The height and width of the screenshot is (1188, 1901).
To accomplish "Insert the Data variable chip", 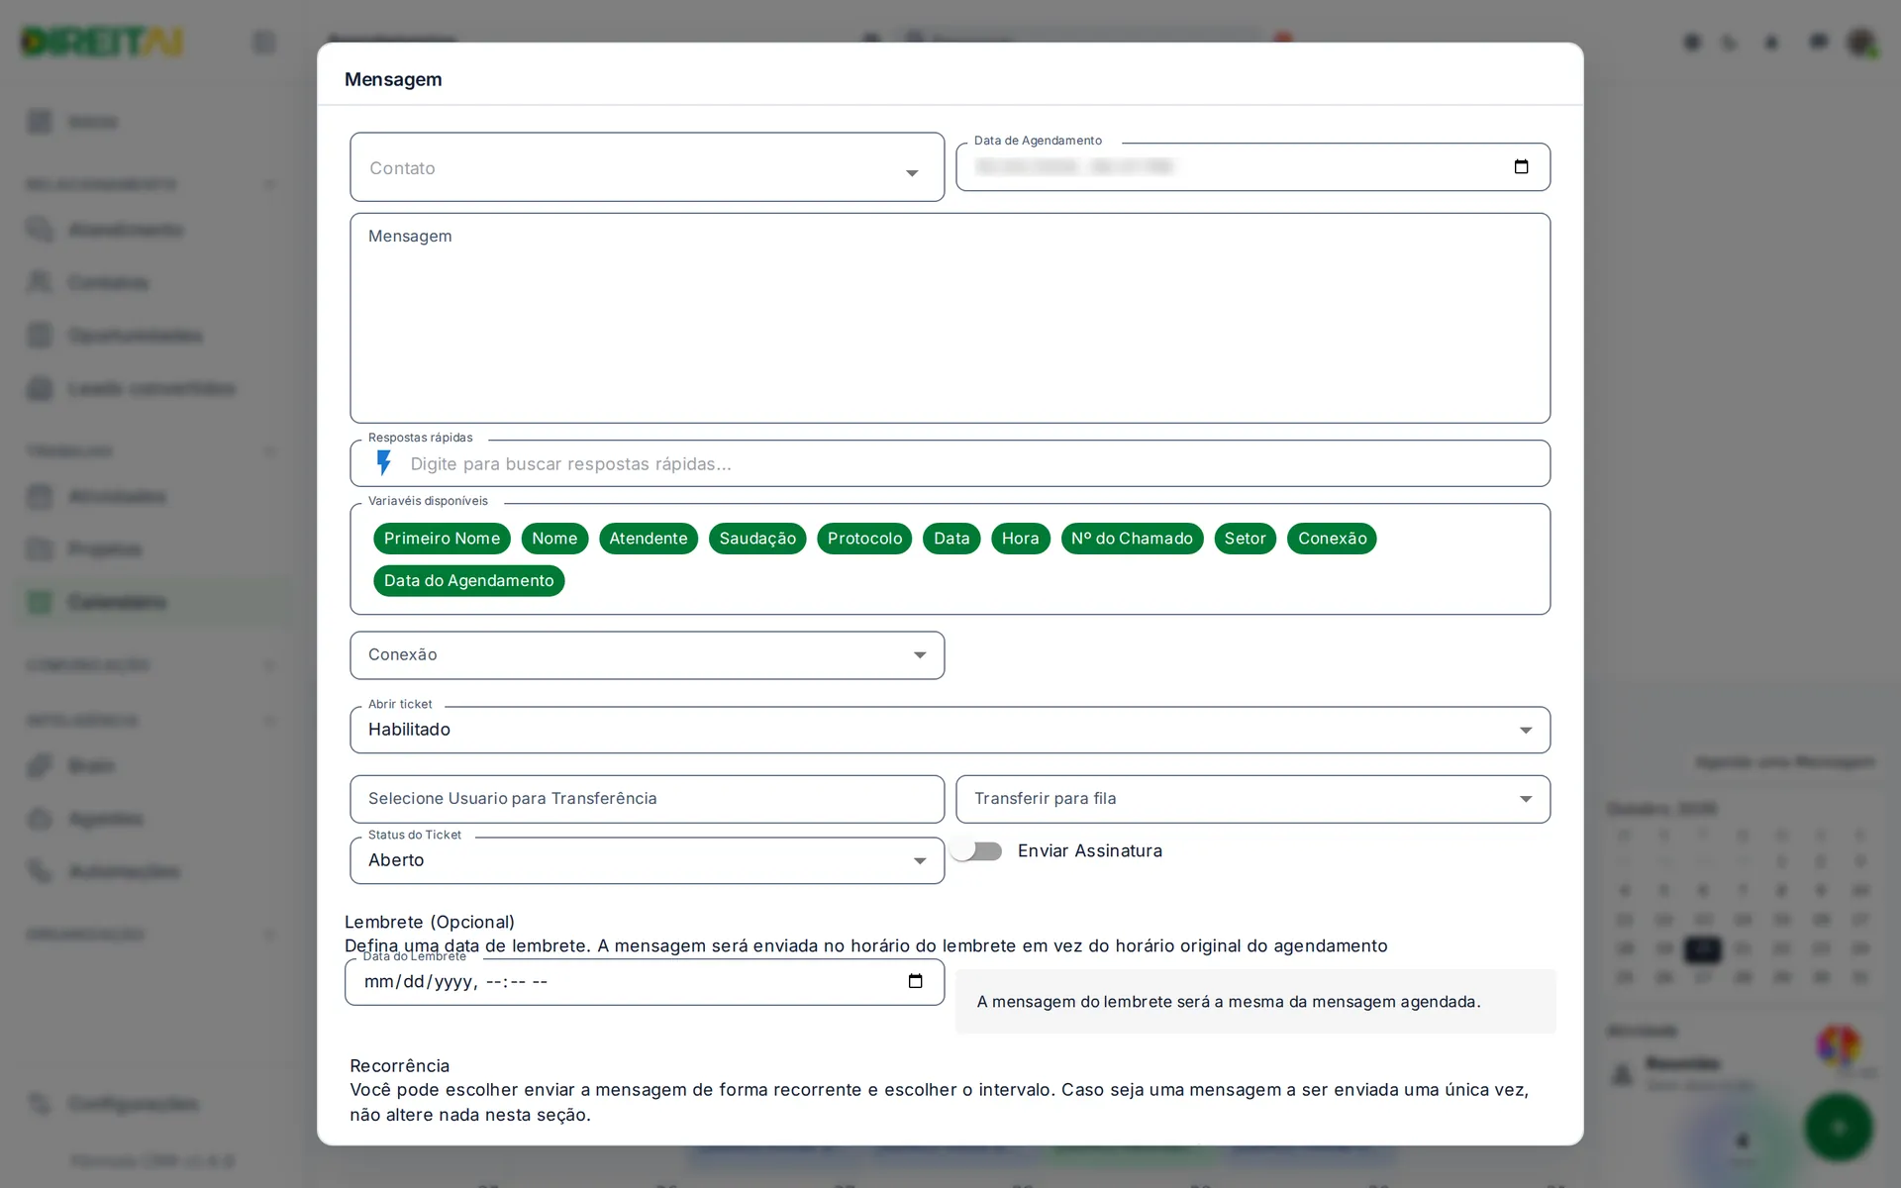I will (951, 539).
